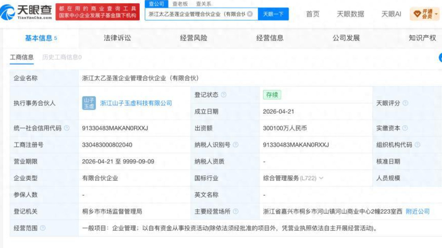Viewport: 442px width, 248px height.
Task: Click the 桐乡市市场监督管理局 registrar value
Action: click(x=112, y=211)
